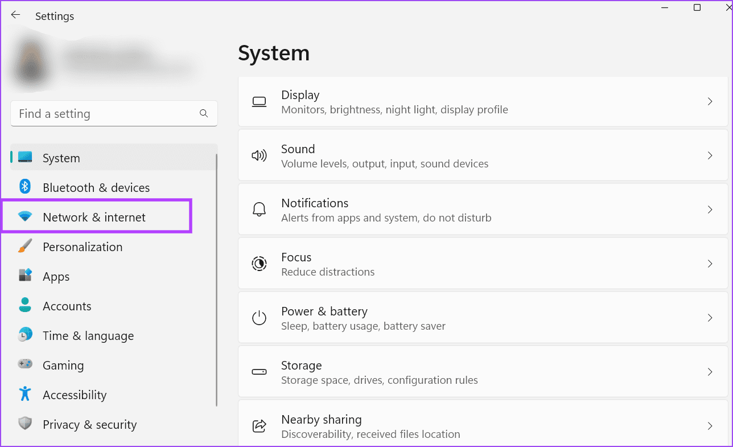Click the sidebar vertical scrollbar
Screen dimensions: 733x447
pos(216,279)
